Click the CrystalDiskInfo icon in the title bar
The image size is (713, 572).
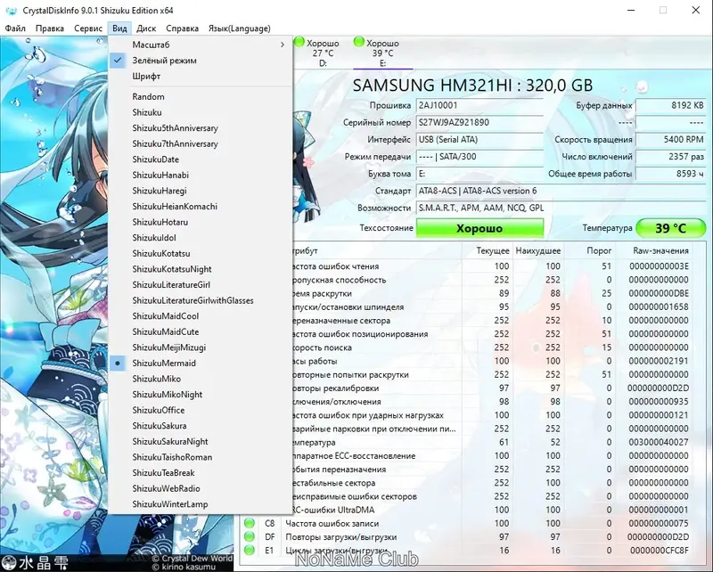[x=12, y=10]
